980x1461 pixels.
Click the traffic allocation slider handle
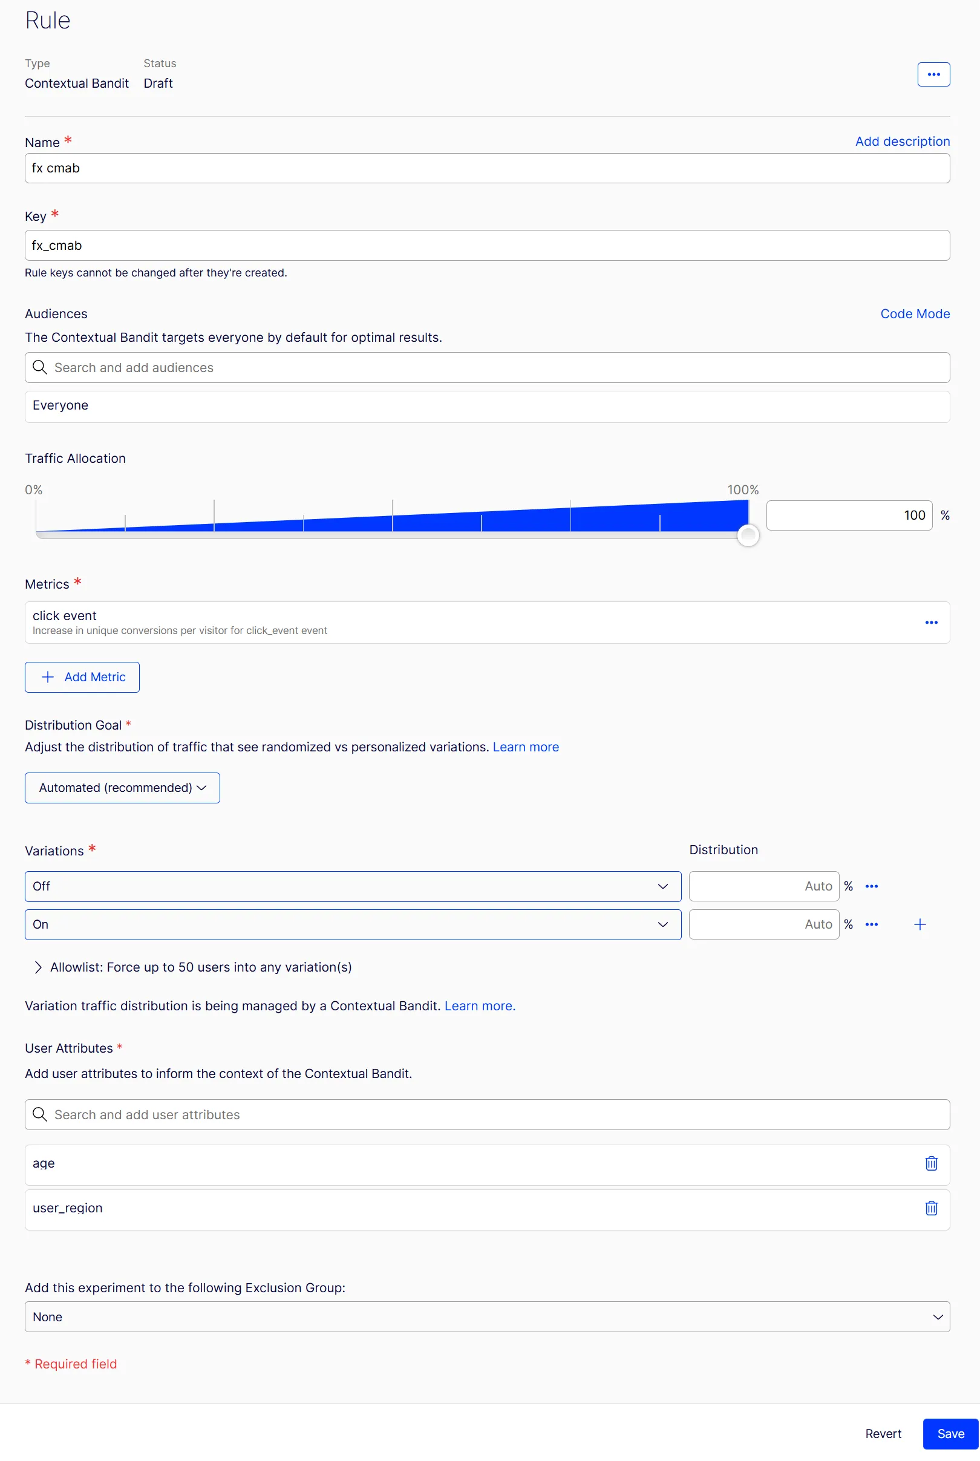tap(748, 535)
